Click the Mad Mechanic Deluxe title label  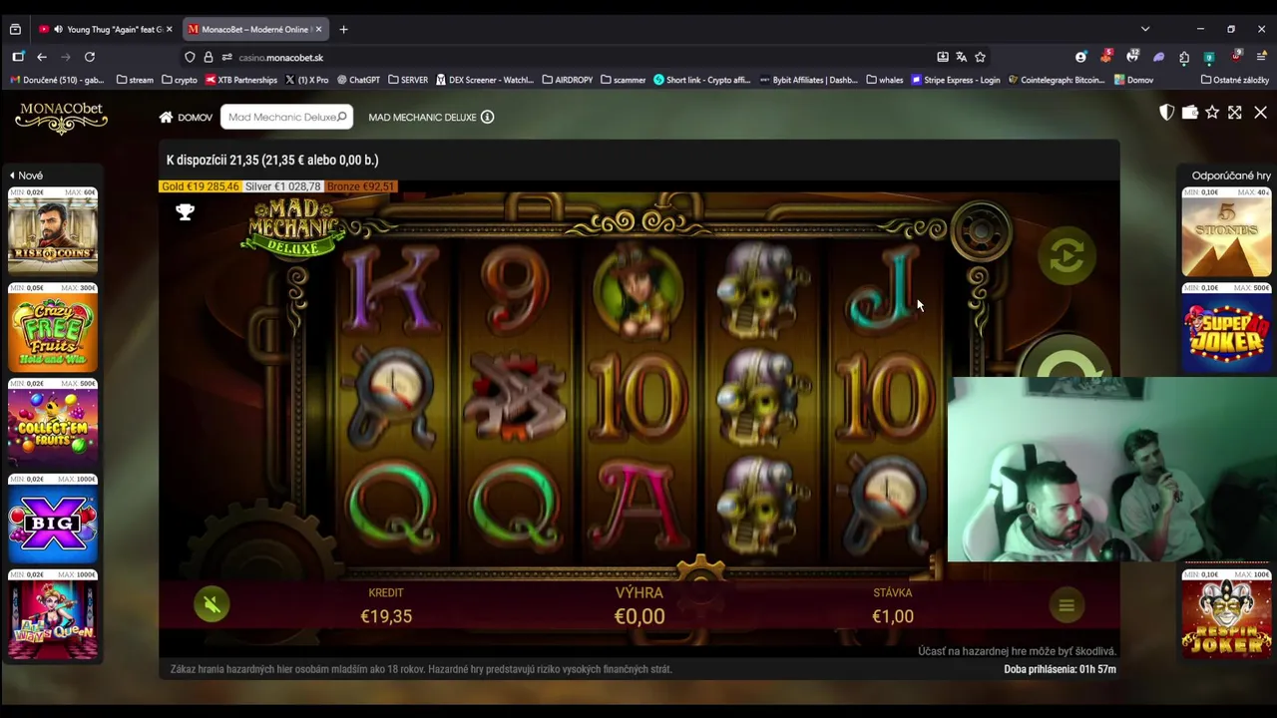coord(422,117)
